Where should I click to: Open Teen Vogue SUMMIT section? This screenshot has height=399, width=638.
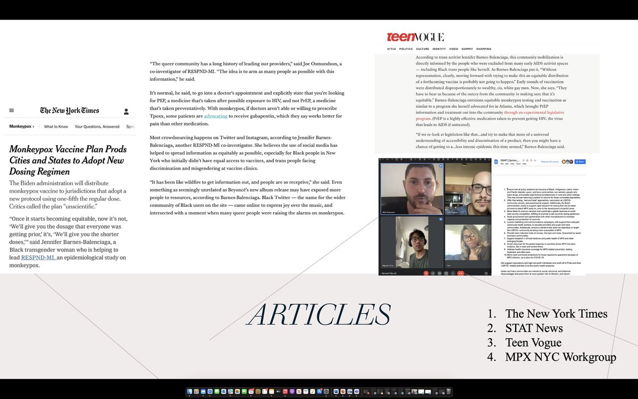click(x=467, y=49)
